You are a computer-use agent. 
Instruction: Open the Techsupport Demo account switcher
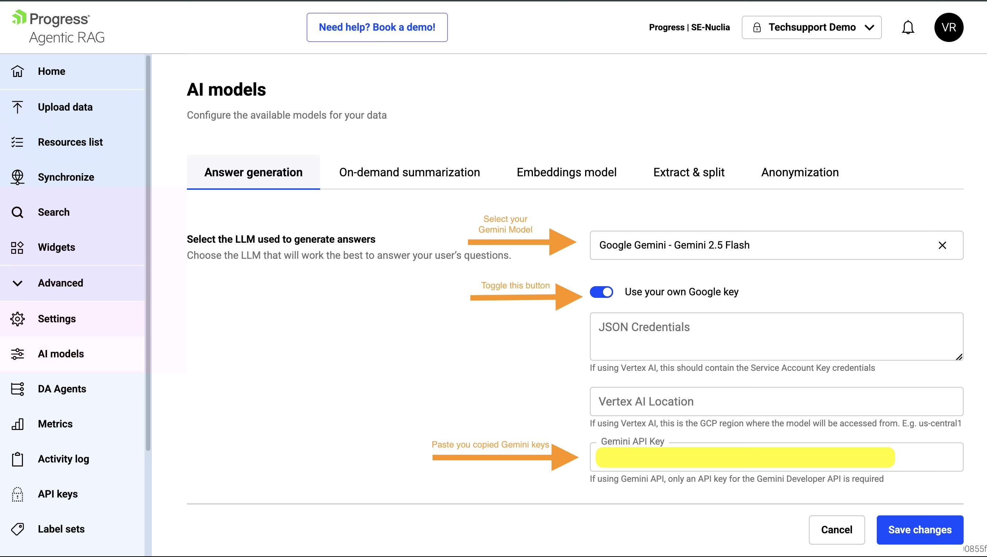(812, 27)
